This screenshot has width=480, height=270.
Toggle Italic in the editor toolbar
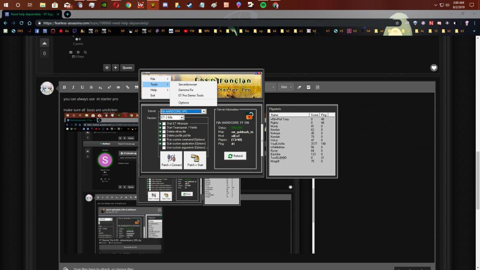[x=73, y=87]
